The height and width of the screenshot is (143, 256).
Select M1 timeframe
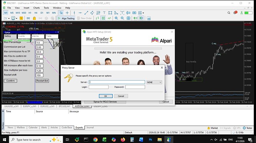click(x=6, y=13)
